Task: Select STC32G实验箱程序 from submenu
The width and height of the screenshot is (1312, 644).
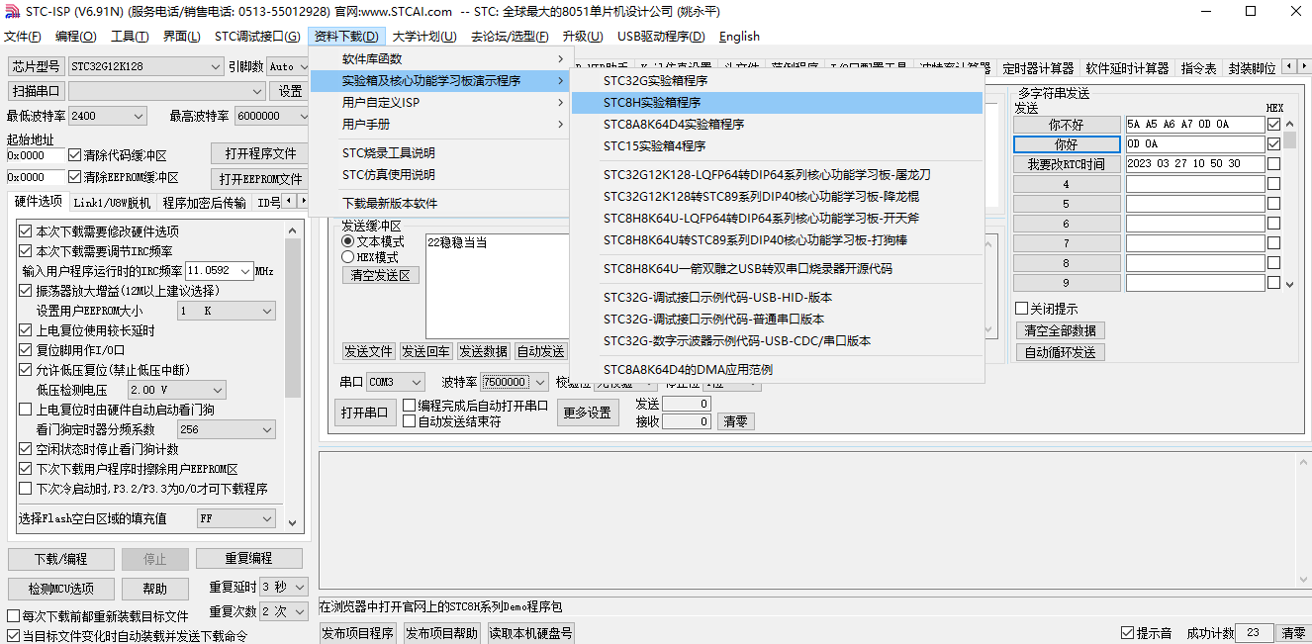Action: pos(777,81)
